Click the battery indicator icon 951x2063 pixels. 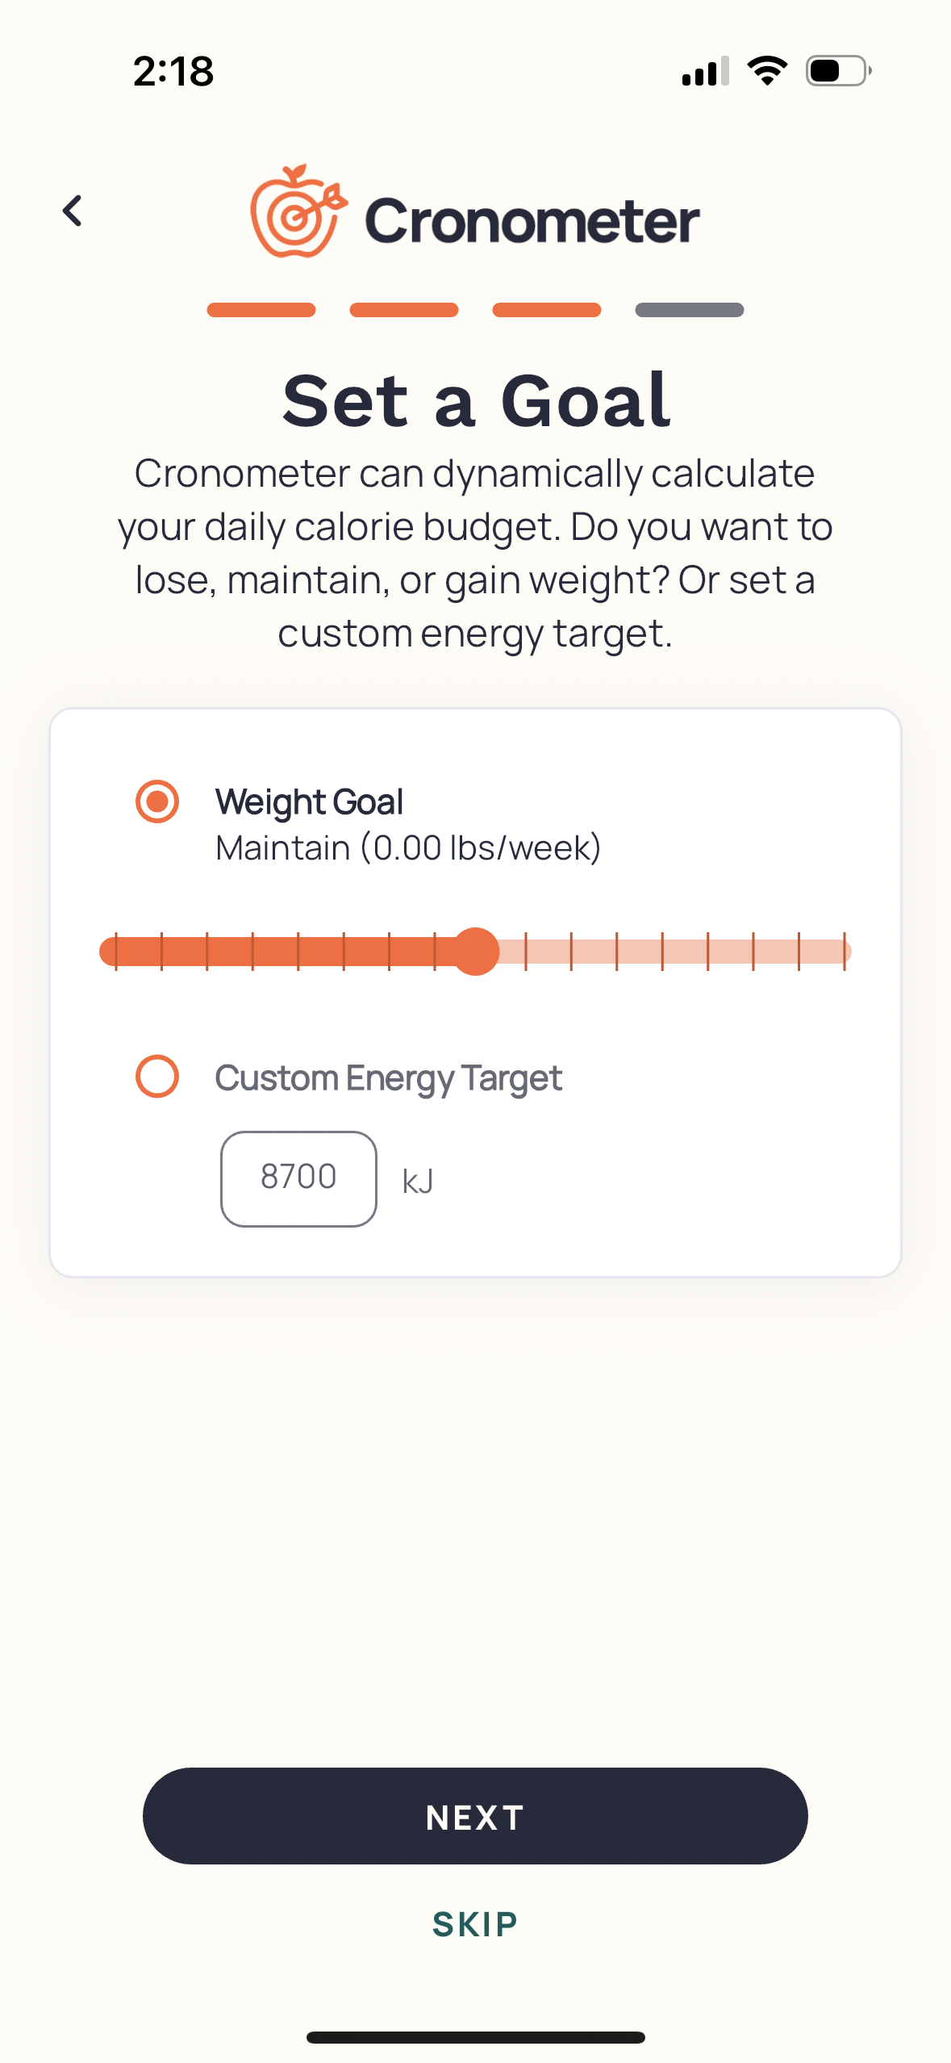coord(836,70)
